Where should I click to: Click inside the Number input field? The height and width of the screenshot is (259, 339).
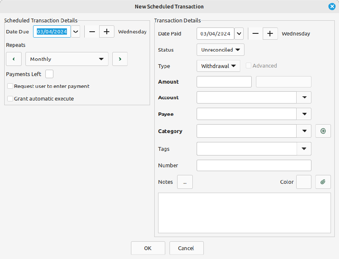point(253,165)
